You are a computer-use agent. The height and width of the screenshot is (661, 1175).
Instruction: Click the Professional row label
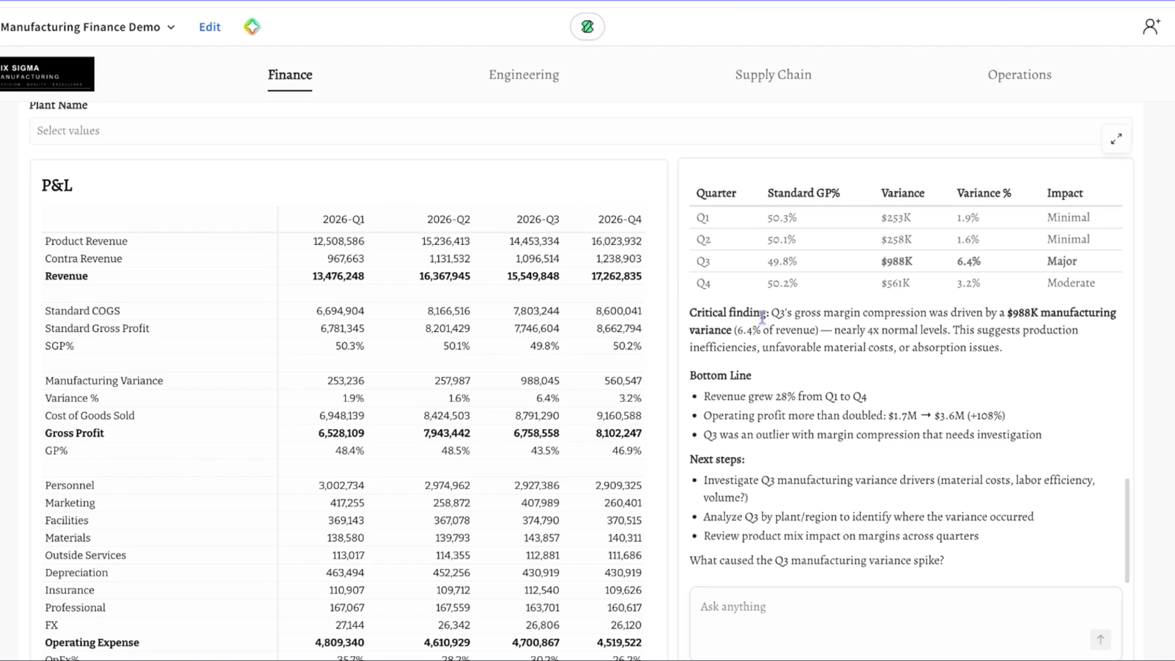coord(75,608)
